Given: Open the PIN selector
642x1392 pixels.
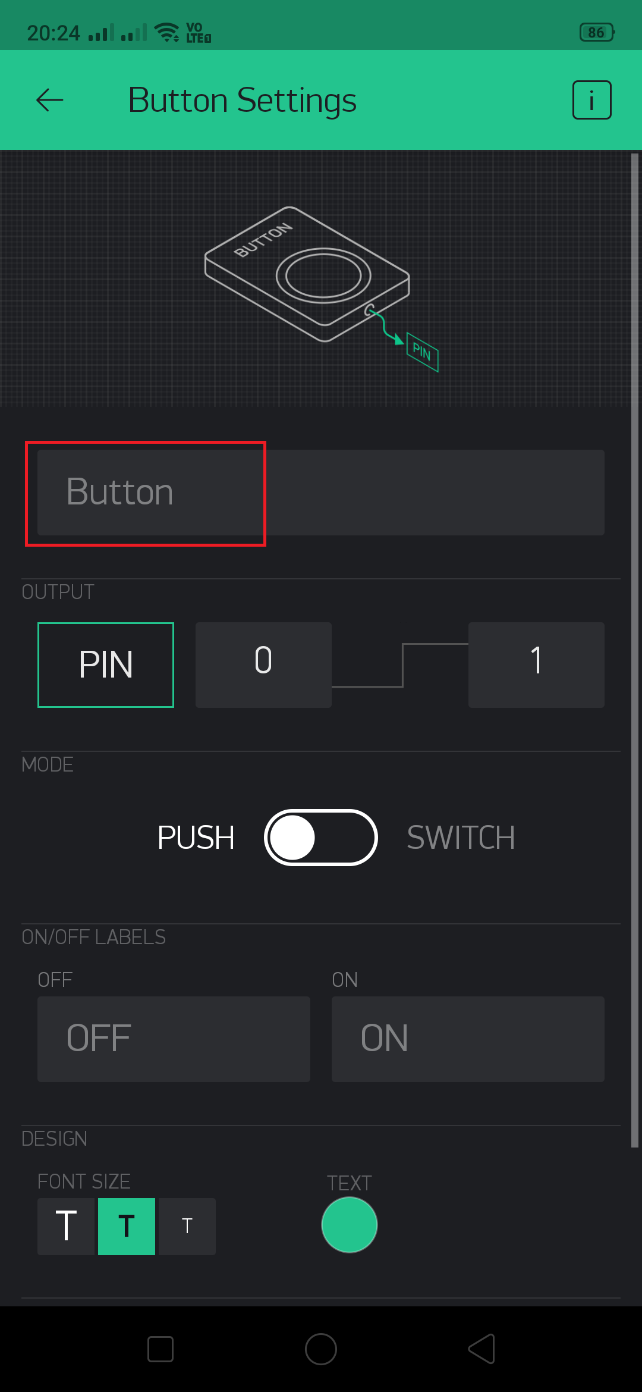Looking at the screenshot, I should 106,665.
